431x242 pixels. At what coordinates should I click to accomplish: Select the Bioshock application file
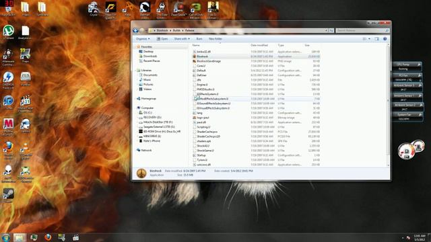(256, 56)
